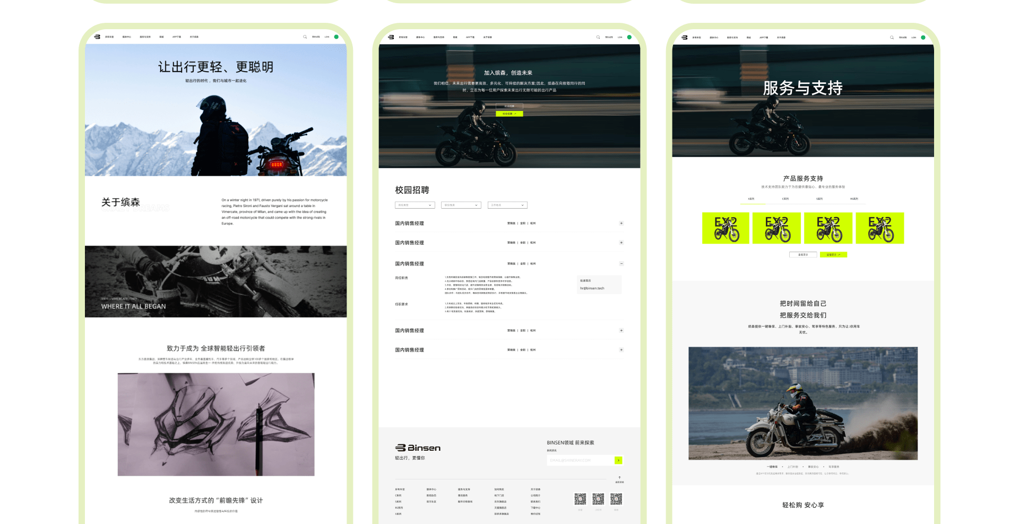Click the WHERE IT ALL BEGAN black-and-white banner
The height and width of the screenshot is (524, 1019).
click(x=216, y=281)
